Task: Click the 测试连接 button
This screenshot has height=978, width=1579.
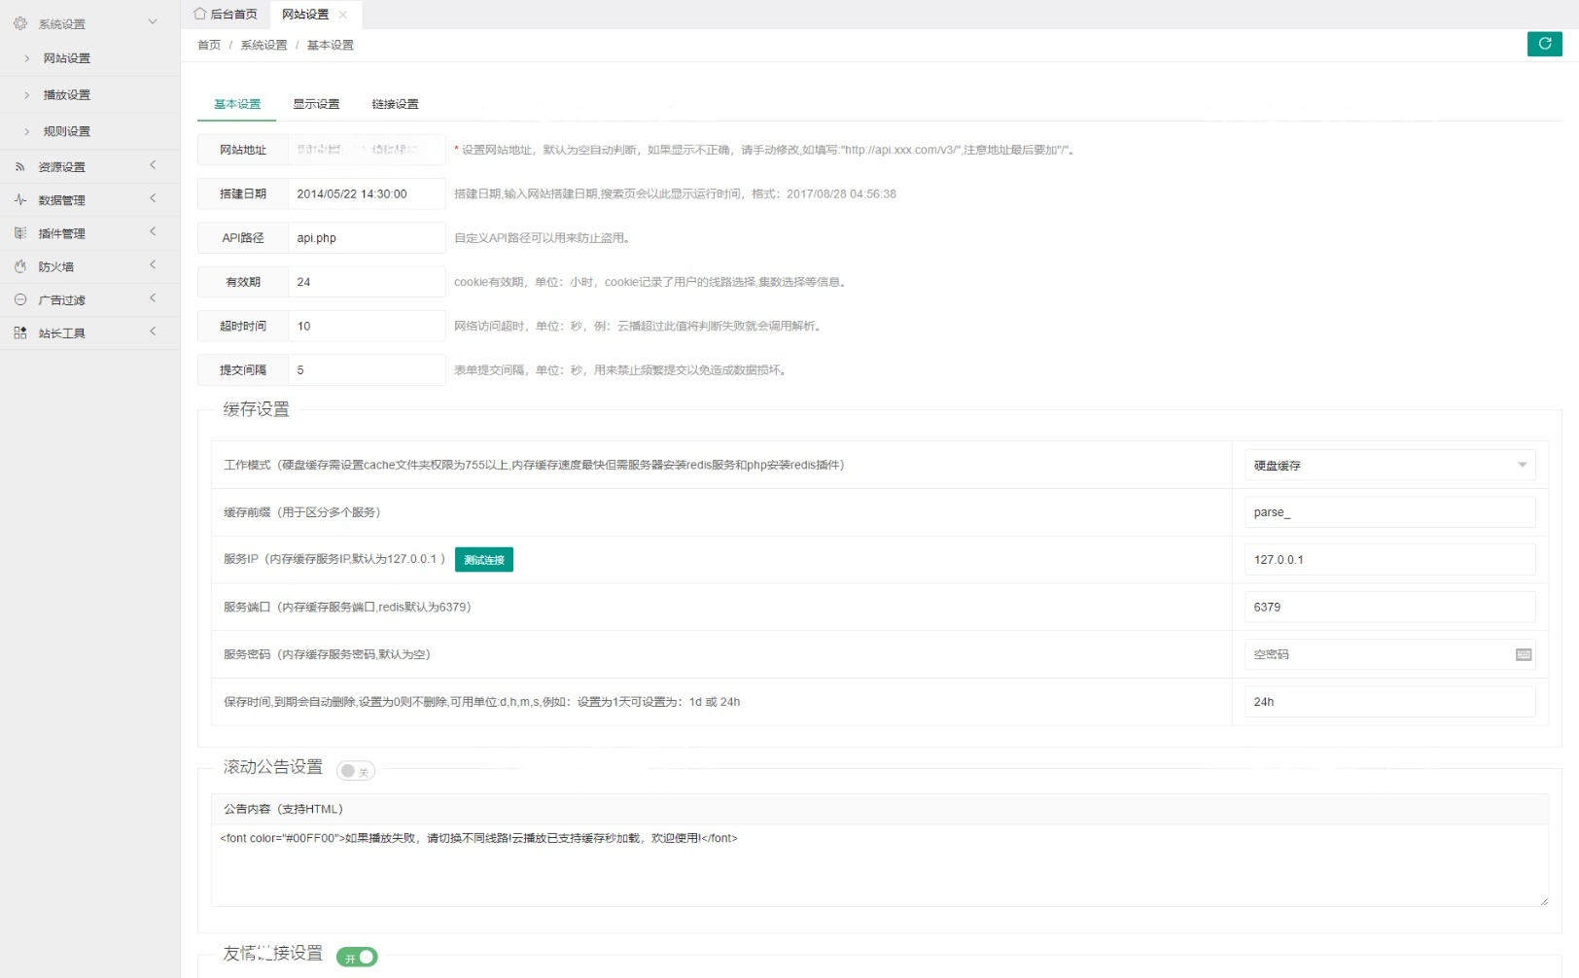Action: [484, 560]
